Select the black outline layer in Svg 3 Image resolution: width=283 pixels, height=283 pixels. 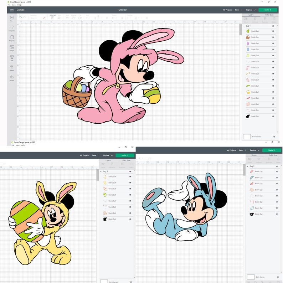point(105,219)
